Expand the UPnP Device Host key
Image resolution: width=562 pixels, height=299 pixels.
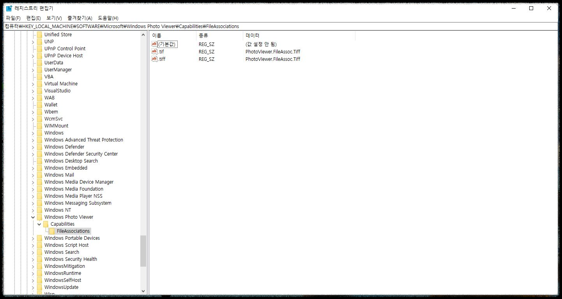click(x=33, y=56)
